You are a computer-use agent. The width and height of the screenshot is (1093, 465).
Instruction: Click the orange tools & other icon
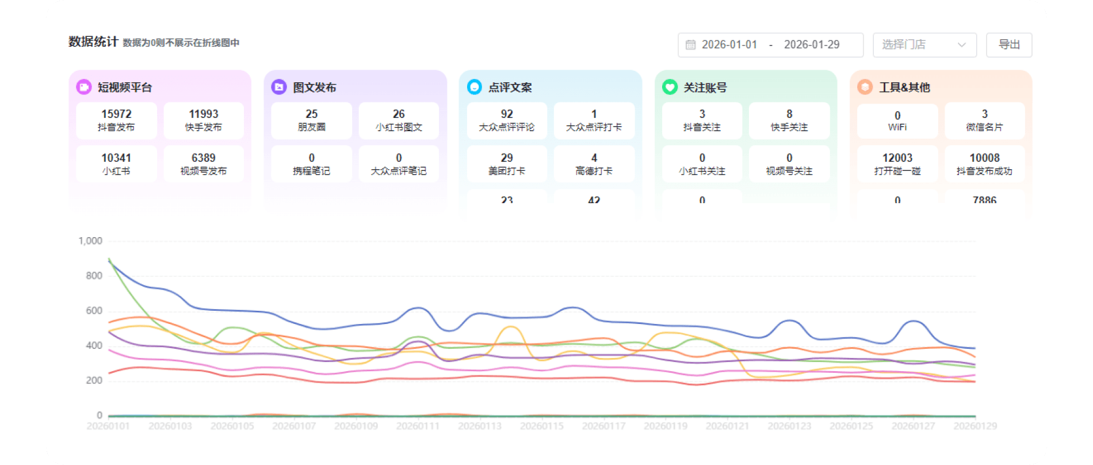[x=865, y=87]
